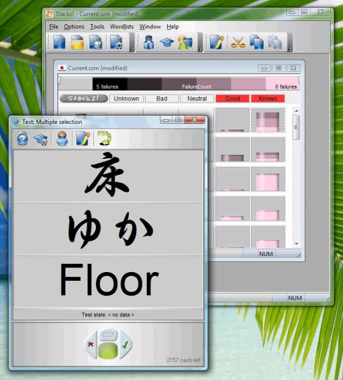The image size is (343, 380).
Task: Click the 2157 cards left text
Action: pyautogui.click(x=184, y=360)
